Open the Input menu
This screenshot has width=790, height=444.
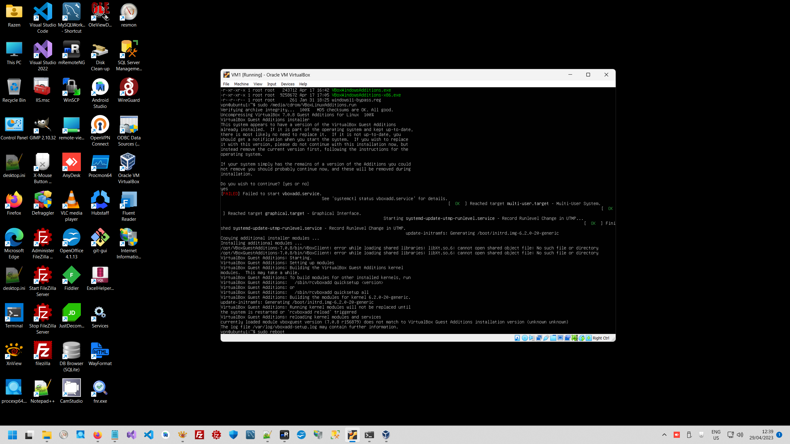(x=272, y=84)
